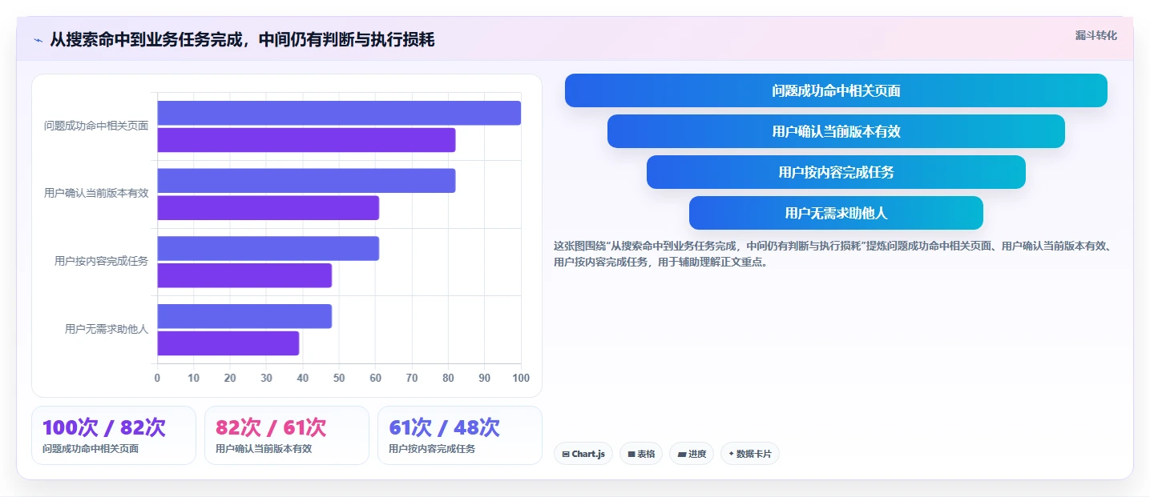This screenshot has width=1150, height=497.
Task: Click the 数据卡片 tag chip
Action: point(750,454)
